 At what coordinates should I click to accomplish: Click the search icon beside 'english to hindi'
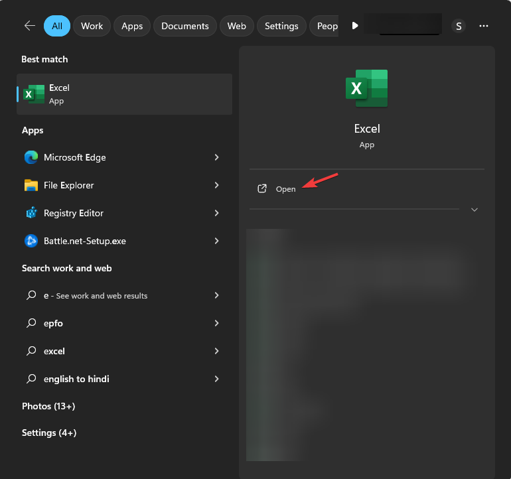click(x=31, y=379)
